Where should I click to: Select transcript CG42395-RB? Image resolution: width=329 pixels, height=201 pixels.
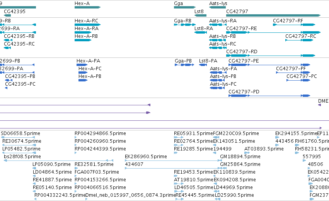[x=8, y=40]
